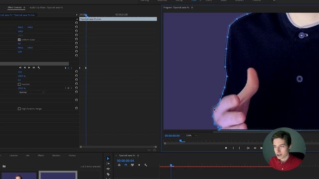Viewport: 319px width, 179px height.
Task: Click the Effect Controls timeline playhead
Action: pos(86,15)
